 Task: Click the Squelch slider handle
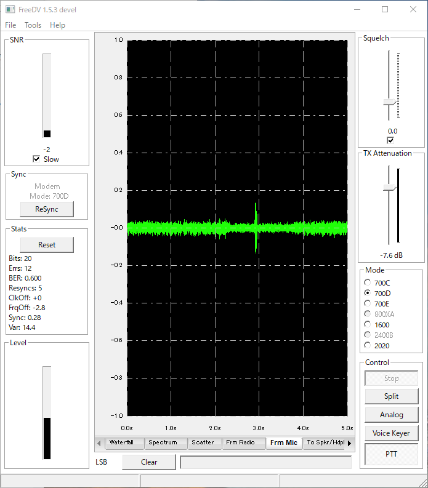[390, 102]
